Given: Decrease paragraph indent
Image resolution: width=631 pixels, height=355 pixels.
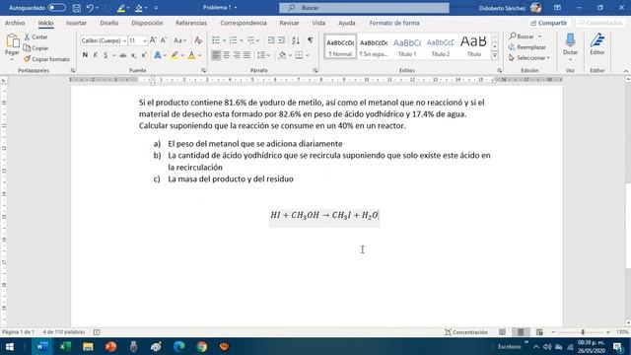Looking at the screenshot, I should click(271, 40).
